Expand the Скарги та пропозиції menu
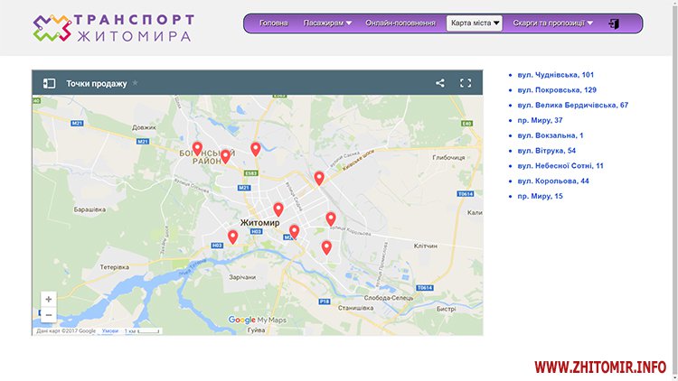Screen dimensions: 678x381 tap(552, 23)
